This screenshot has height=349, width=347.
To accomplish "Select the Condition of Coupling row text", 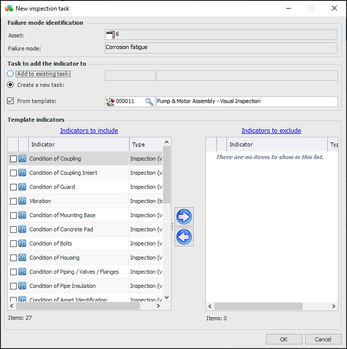I will 55,159.
